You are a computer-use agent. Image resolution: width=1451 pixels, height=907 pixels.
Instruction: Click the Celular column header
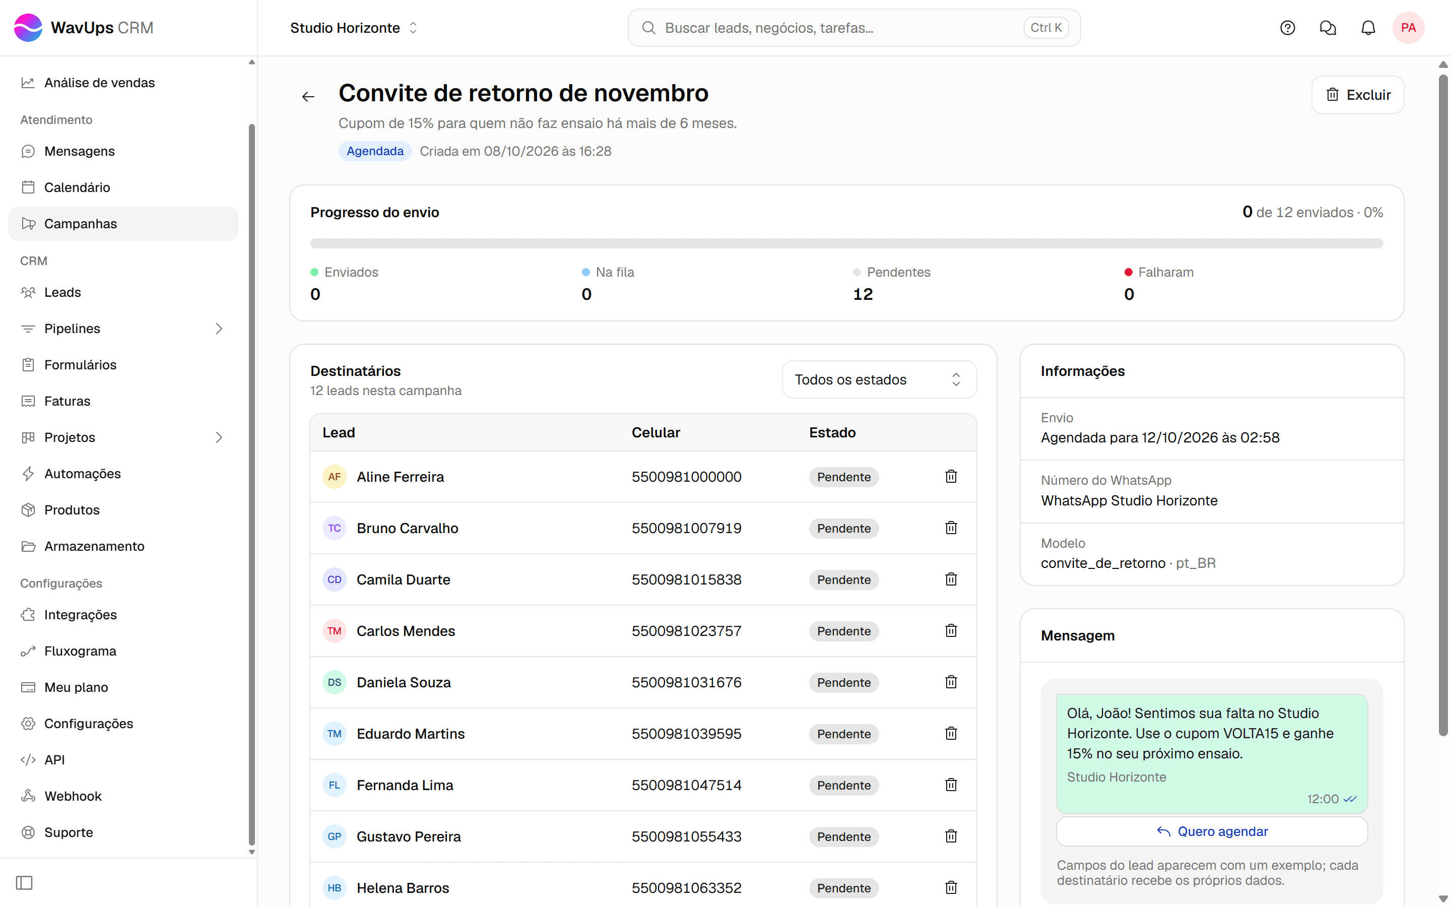(655, 432)
